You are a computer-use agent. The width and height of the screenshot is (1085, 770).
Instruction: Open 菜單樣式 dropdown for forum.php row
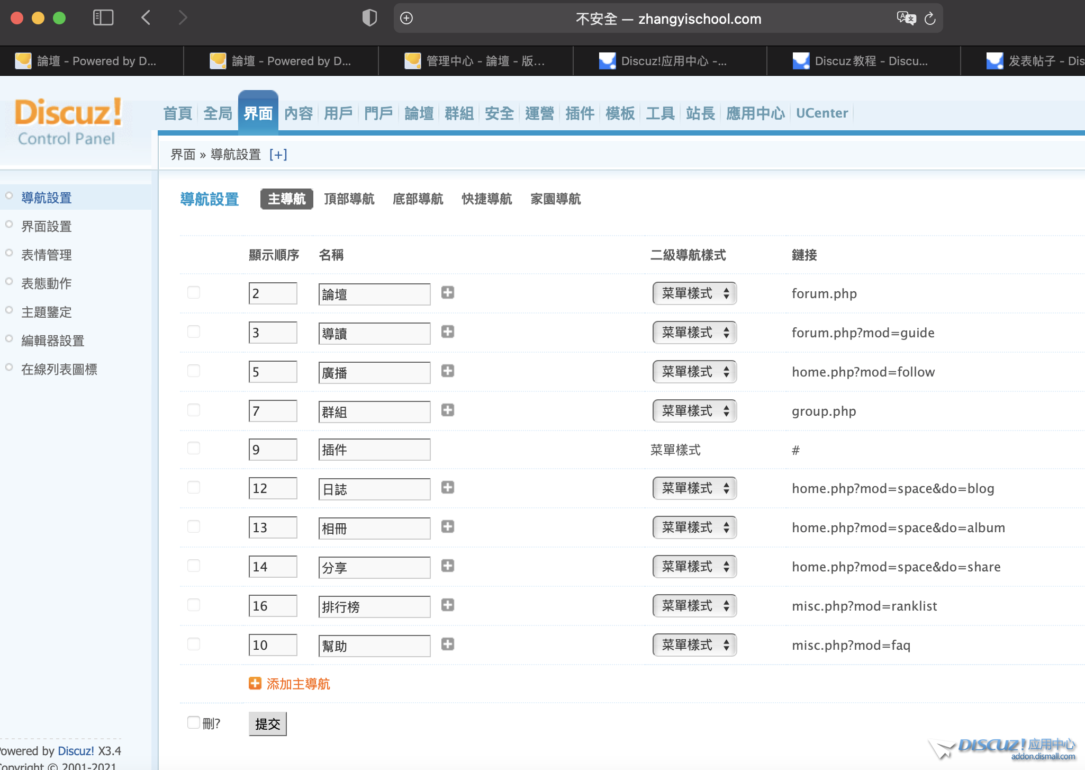click(694, 293)
